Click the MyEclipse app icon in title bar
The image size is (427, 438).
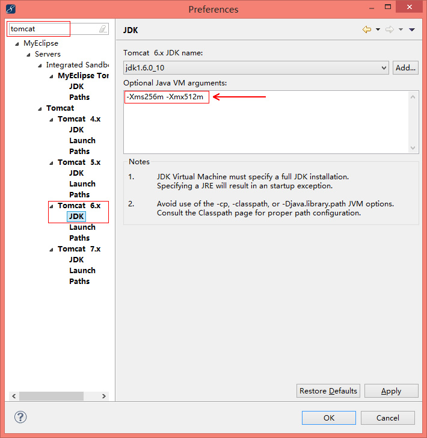(10, 9)
